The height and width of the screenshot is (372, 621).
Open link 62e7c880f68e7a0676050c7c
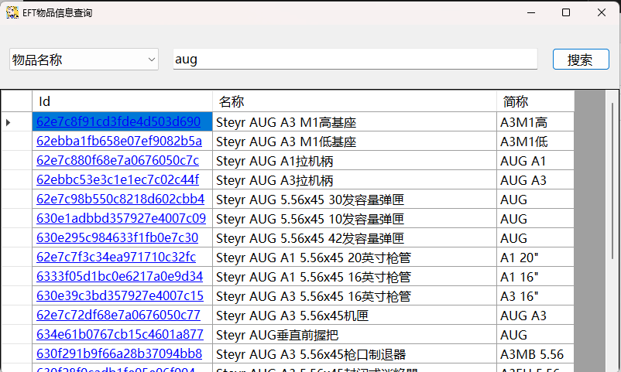pos(118,160)
